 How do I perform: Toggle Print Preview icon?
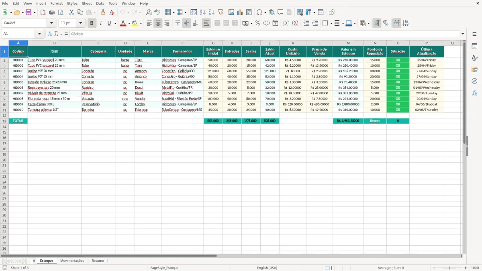[x=60, y=12]
